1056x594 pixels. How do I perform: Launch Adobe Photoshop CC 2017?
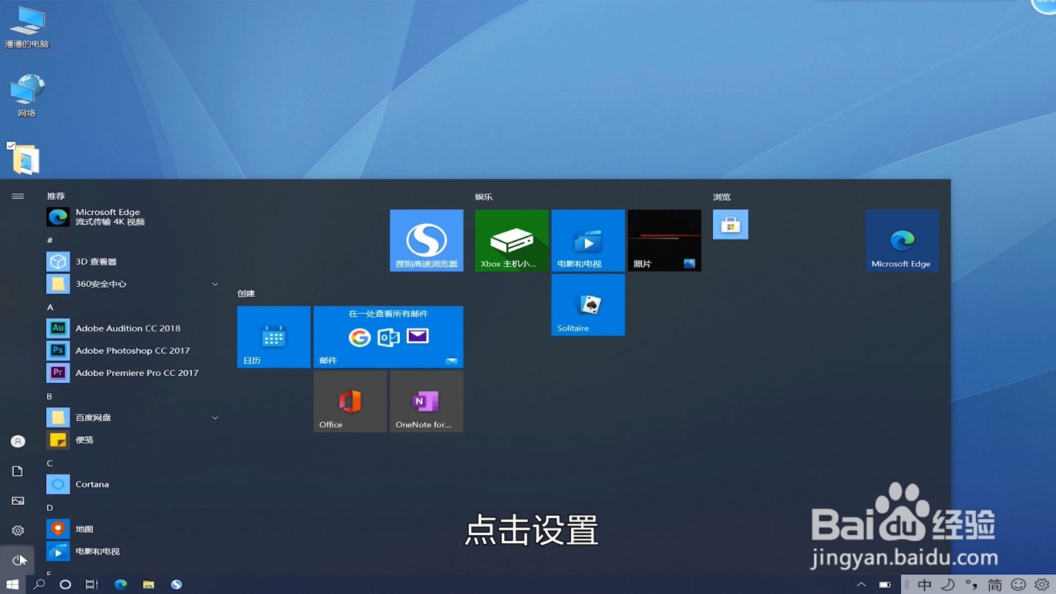tap(132, 350)
